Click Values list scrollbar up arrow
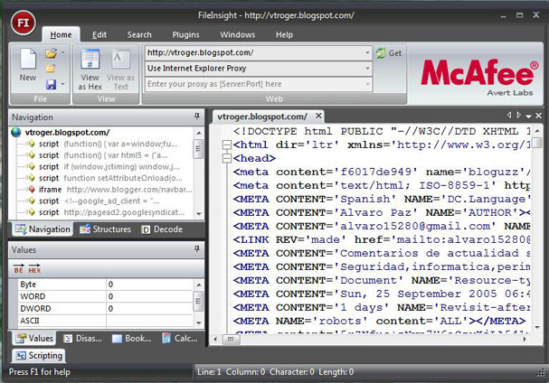The width and height of the screenshot is (549, 383). (x=198, y=285)
